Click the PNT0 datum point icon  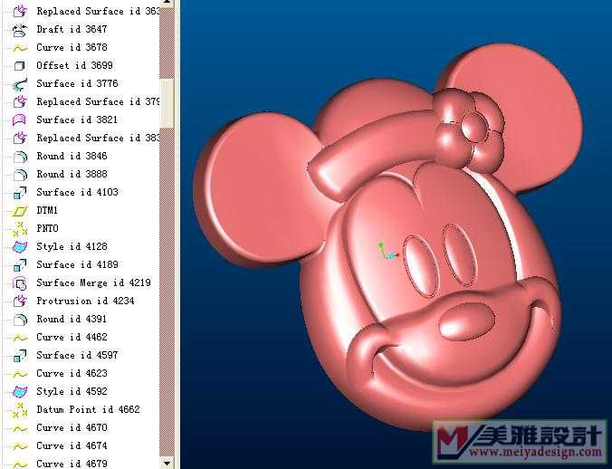(x=20, y=229)
